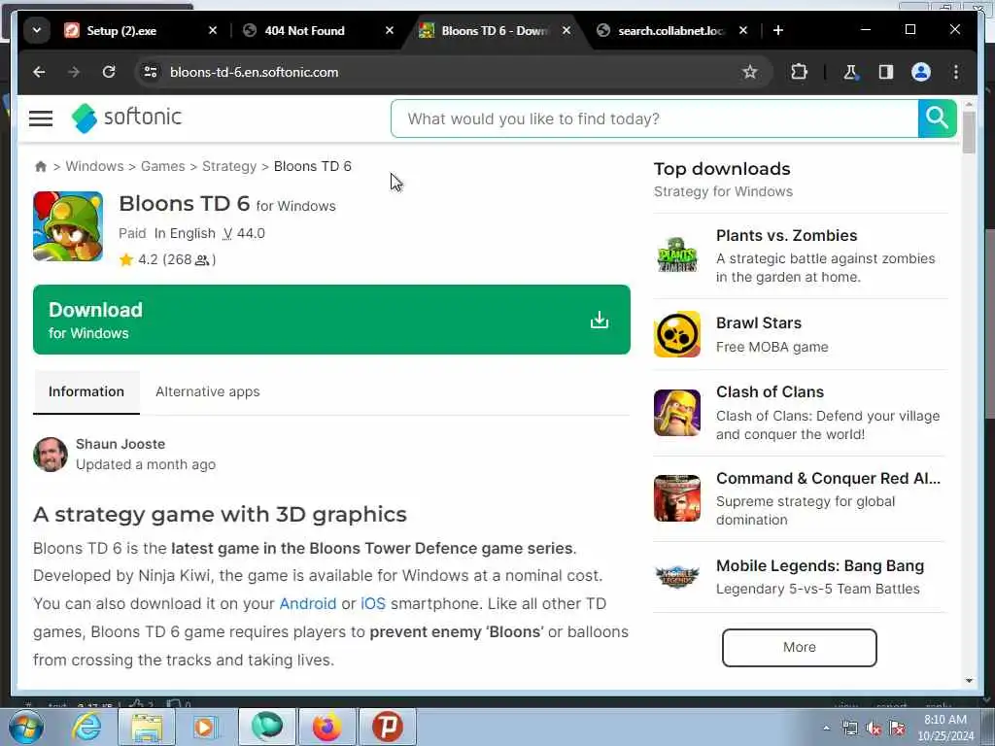This screenshot has width=995, height=746.
Task: Click the Download for Windows button
Action: click(x=331, y=320)
